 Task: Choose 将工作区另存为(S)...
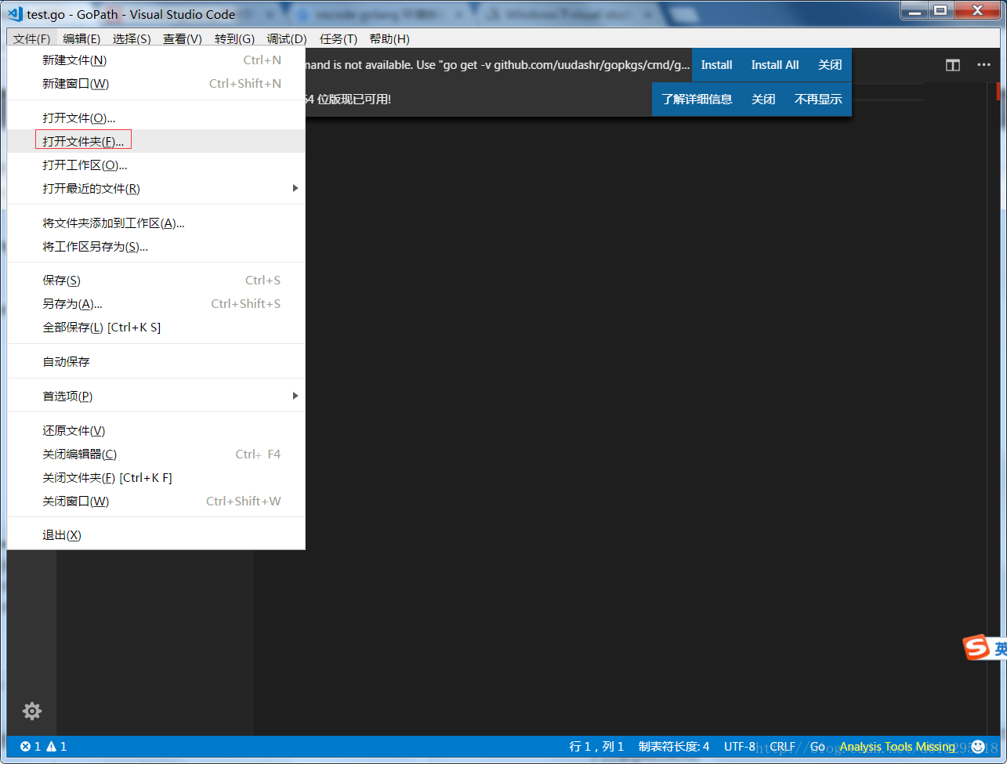(156, 247)
